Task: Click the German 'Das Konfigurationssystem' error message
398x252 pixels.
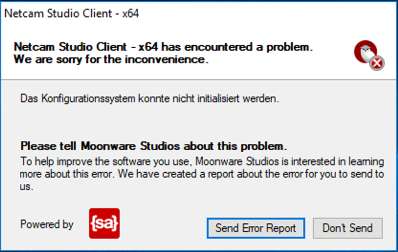Action: click(x=150, y=98)
